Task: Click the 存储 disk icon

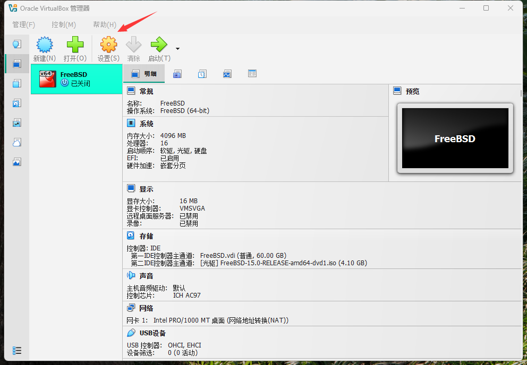Action: (131, 236)
